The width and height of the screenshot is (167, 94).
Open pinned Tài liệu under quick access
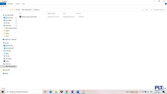click(x=8, y=23)
